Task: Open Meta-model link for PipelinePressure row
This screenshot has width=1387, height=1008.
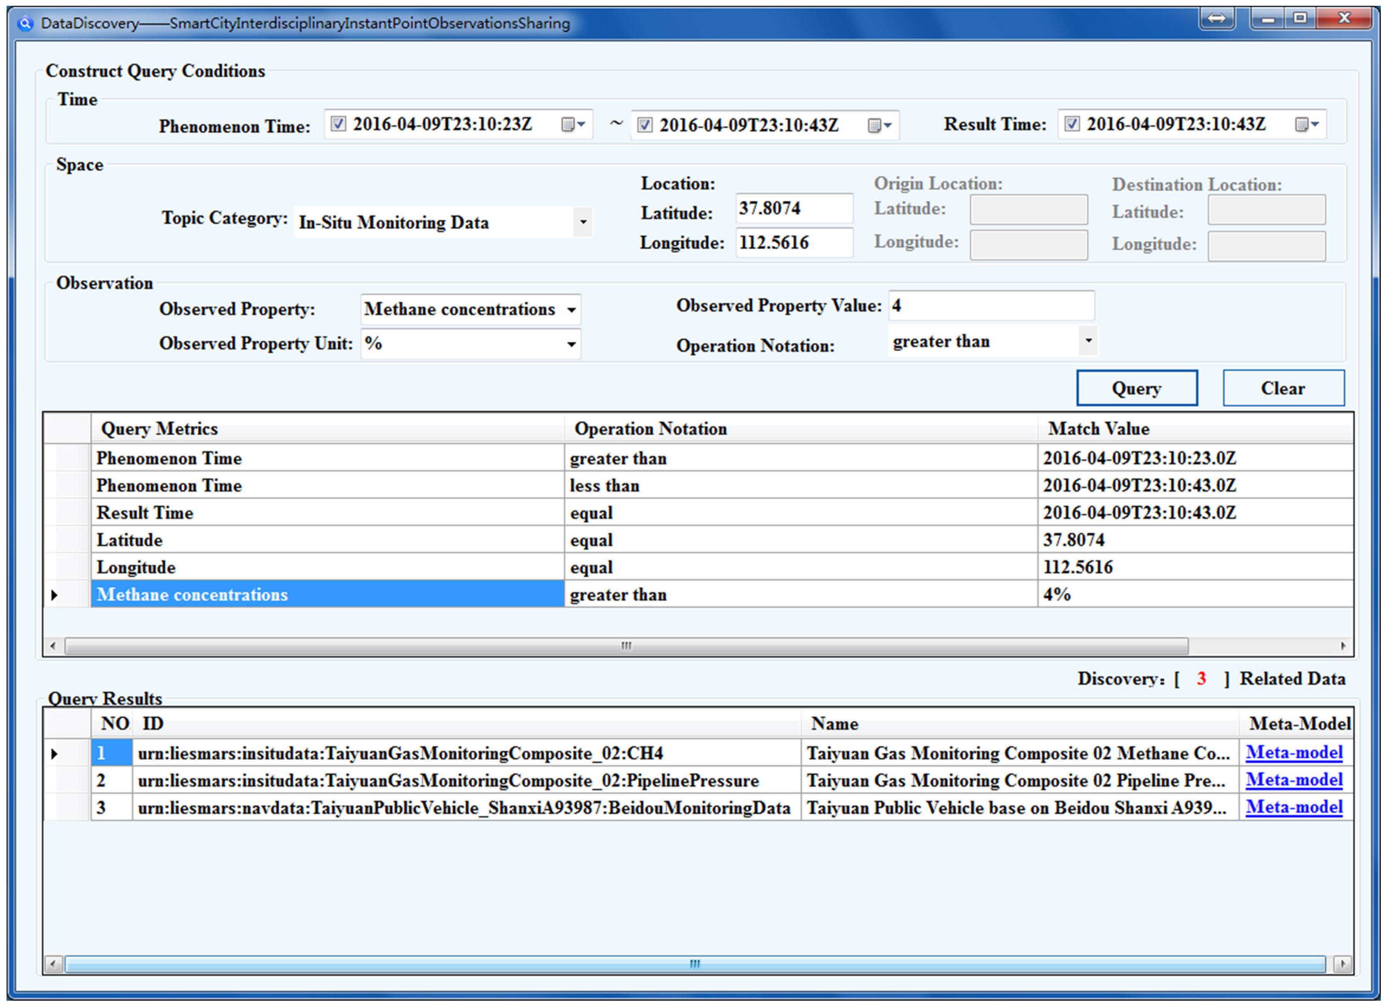Action: click(x=1294, y=780)
